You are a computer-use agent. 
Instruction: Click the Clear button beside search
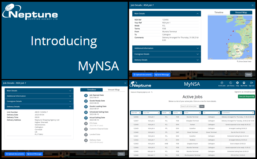point(202,106)
